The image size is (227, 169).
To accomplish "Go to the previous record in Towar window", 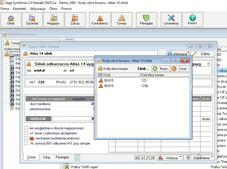I will tap(142, 157).
